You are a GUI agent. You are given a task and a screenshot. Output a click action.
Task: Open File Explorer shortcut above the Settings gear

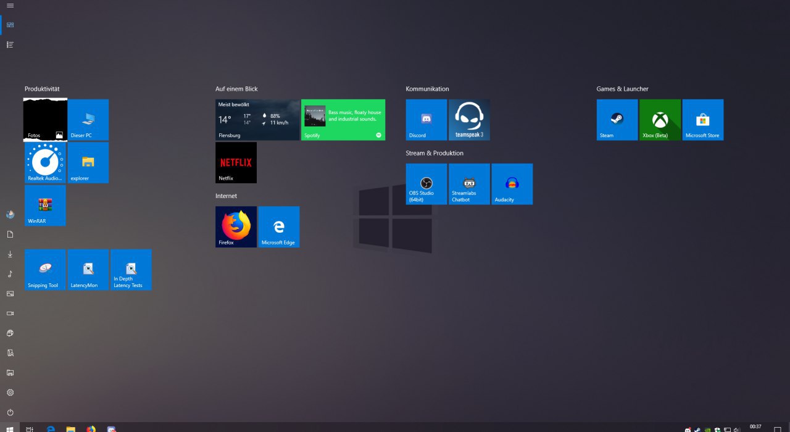[10, 373]
